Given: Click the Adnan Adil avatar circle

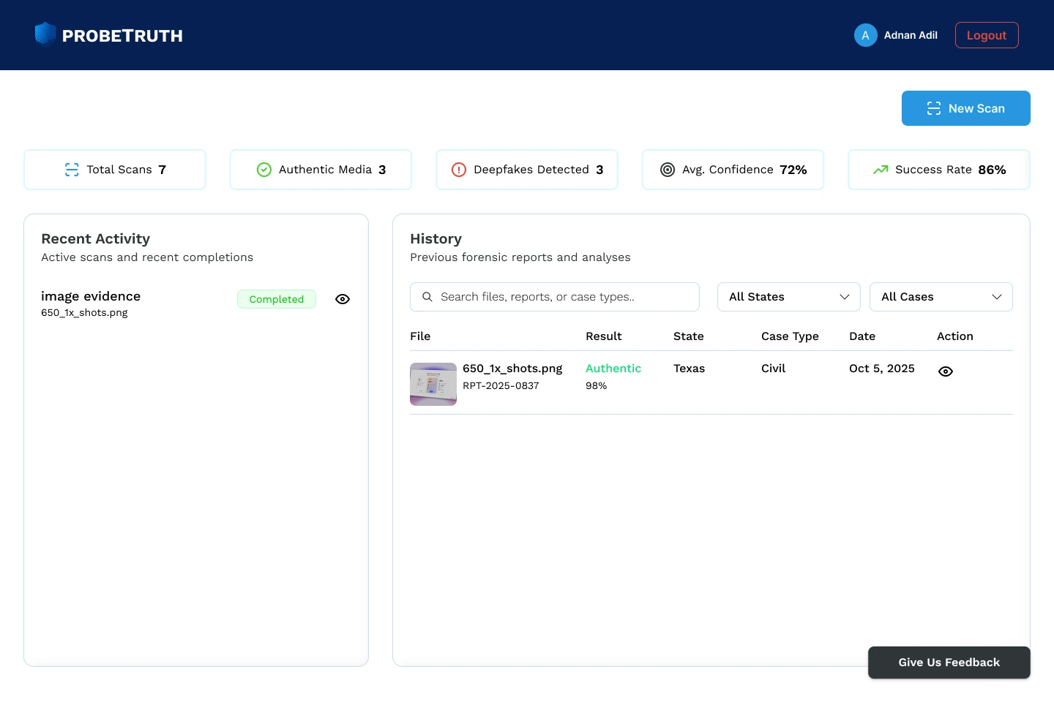Looking at the screenshot, I should point(866,35).
